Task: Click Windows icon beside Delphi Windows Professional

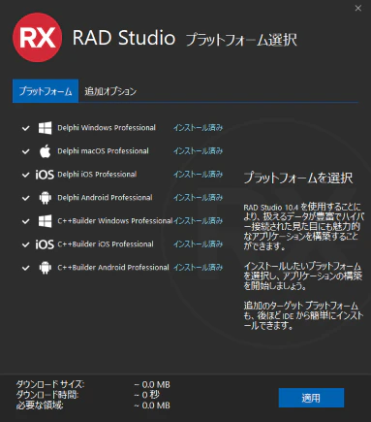Action: point(45,128)
